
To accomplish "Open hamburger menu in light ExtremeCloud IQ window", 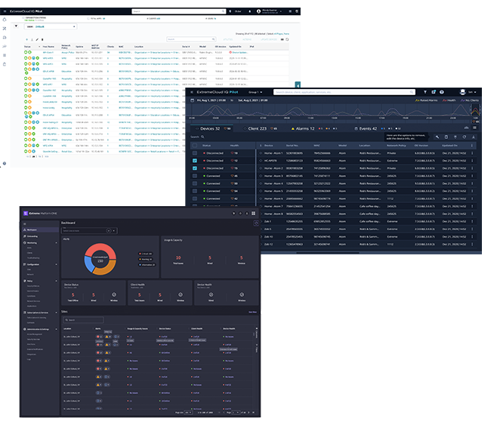I will click(x=5, y=11).
